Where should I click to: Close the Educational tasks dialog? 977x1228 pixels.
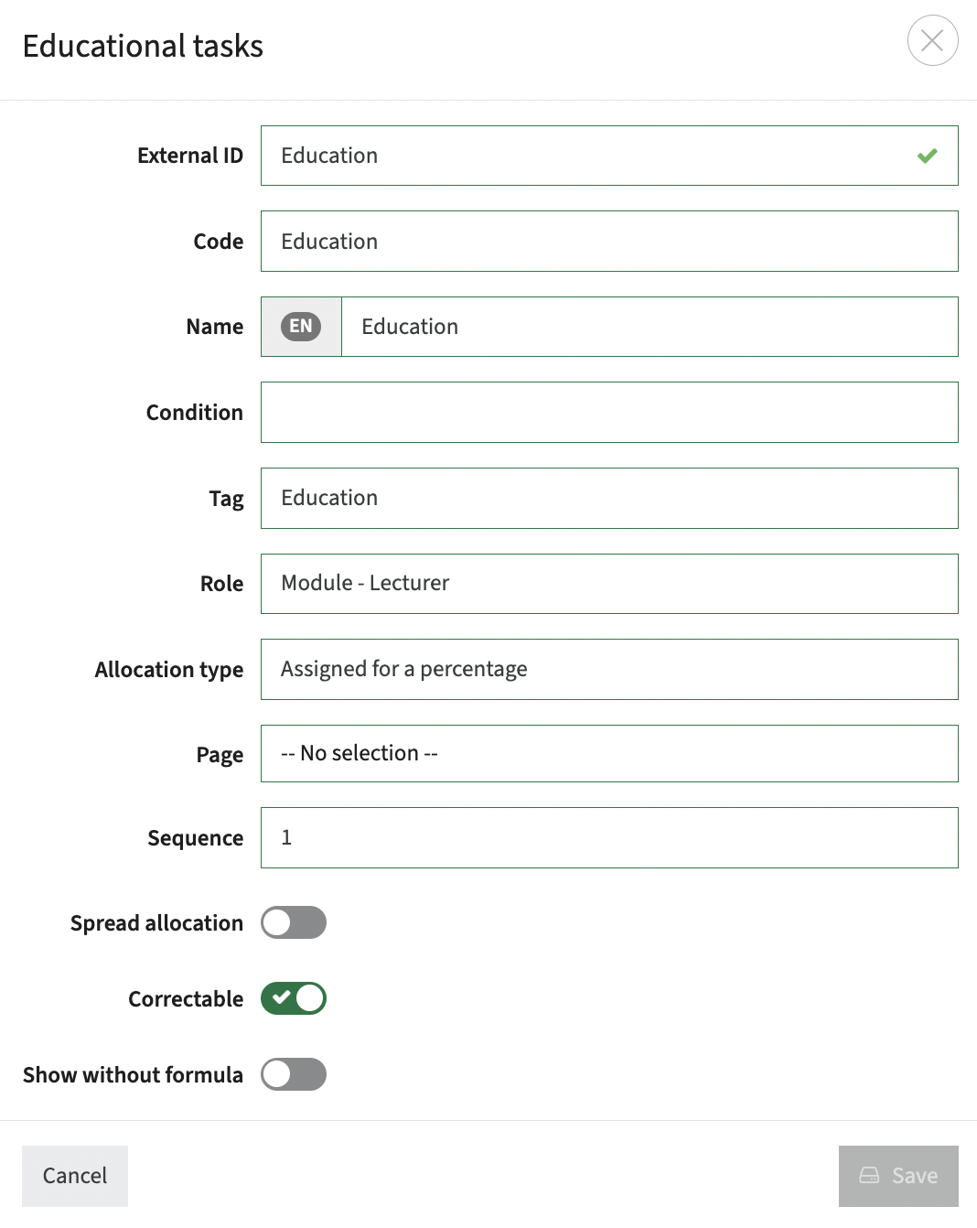932,40
